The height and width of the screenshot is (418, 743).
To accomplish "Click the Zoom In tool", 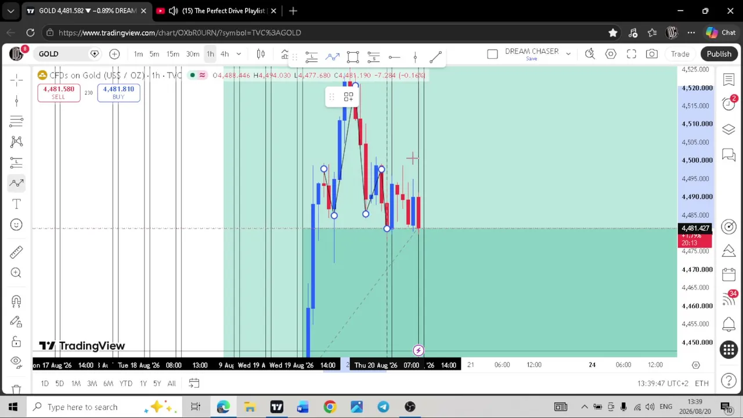I will (x=16, y=272).
